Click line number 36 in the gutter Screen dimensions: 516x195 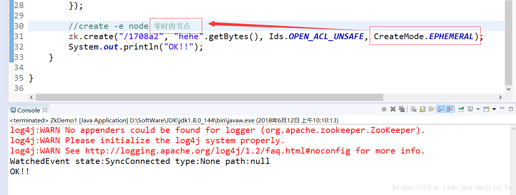point(19,88)
